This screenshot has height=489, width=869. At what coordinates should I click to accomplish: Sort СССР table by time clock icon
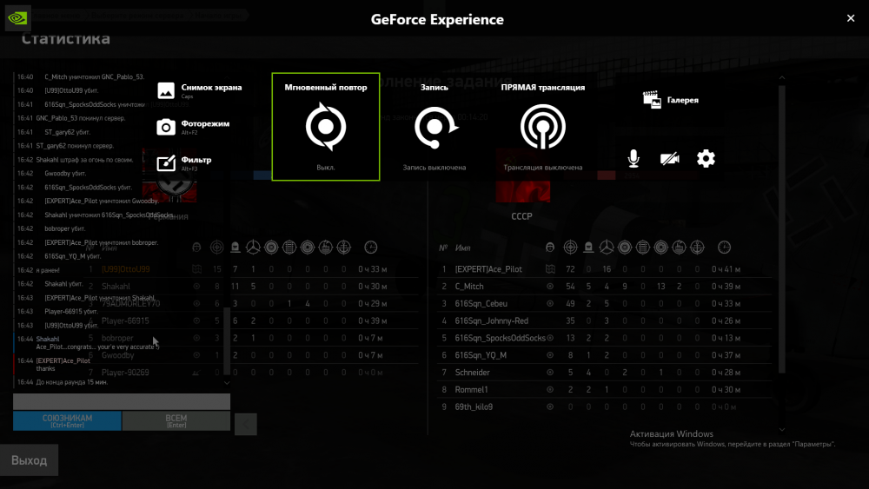[x=724, y=248]
